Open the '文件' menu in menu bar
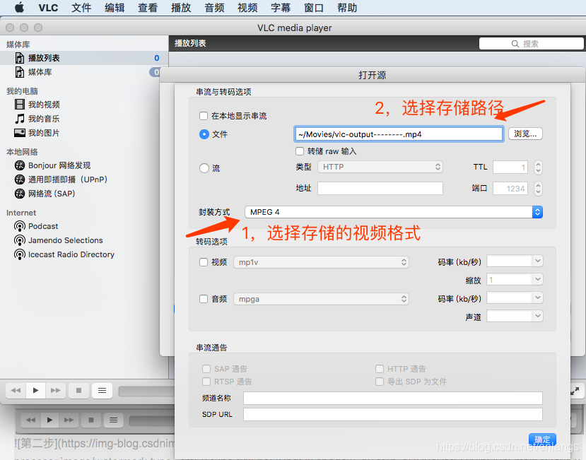 pyautogui.click(x=81, y=8)
